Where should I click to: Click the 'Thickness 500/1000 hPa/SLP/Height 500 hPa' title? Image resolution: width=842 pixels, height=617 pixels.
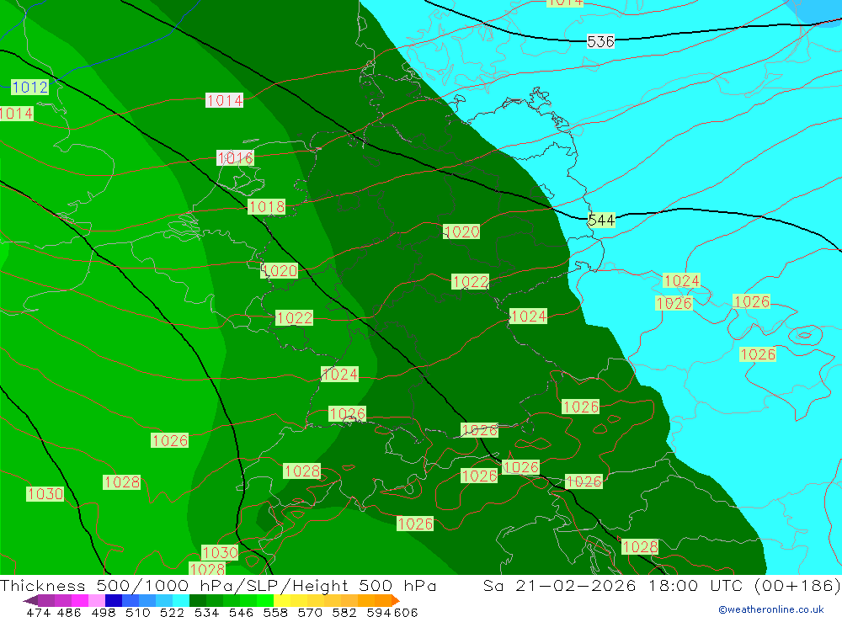coord(218,585)
